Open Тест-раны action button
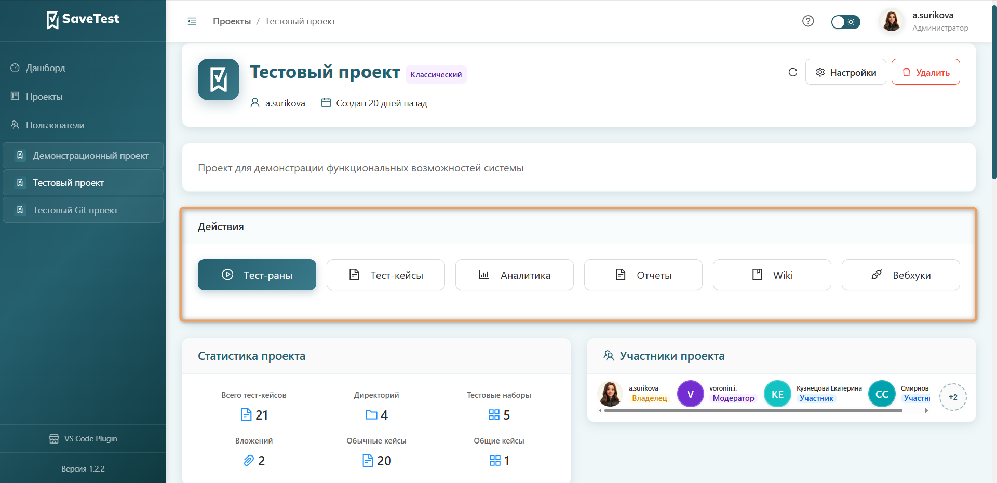This screenshot has width=997, height=483. tap(257, 275)
